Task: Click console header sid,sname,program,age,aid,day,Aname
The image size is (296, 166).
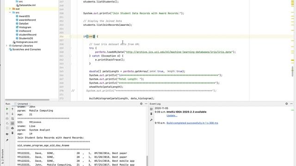Action: click(x=43, y=146)
